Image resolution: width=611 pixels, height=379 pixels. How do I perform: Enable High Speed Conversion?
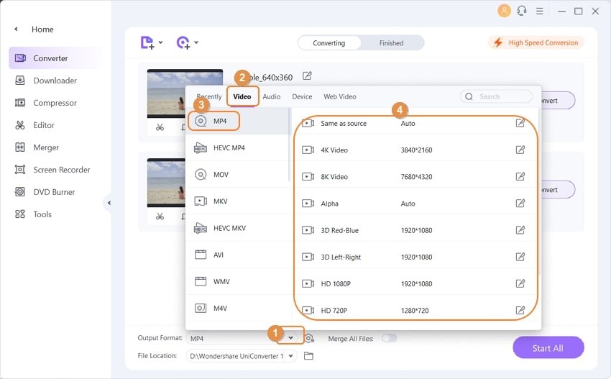536,43
